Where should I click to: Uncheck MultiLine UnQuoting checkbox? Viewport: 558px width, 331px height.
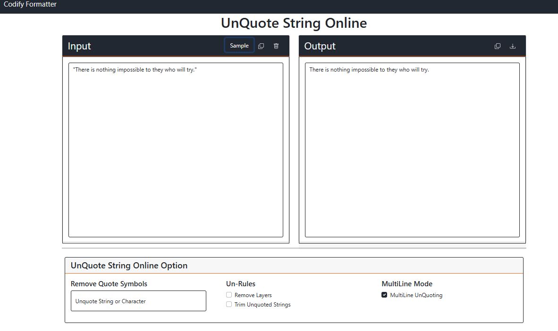pos(384,295)
